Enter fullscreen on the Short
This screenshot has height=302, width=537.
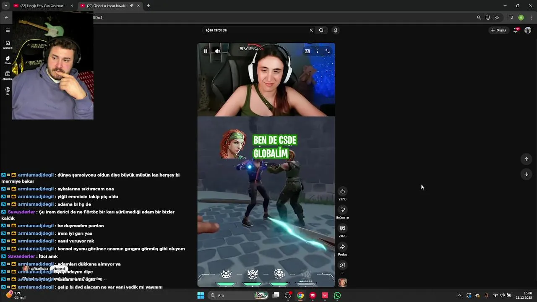328,51
